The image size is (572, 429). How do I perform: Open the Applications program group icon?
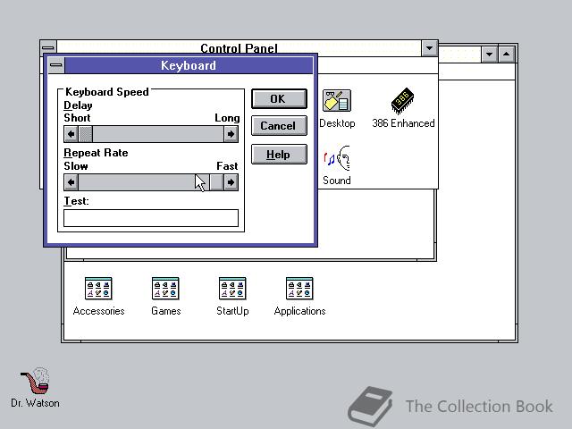(x=299, y=289)
